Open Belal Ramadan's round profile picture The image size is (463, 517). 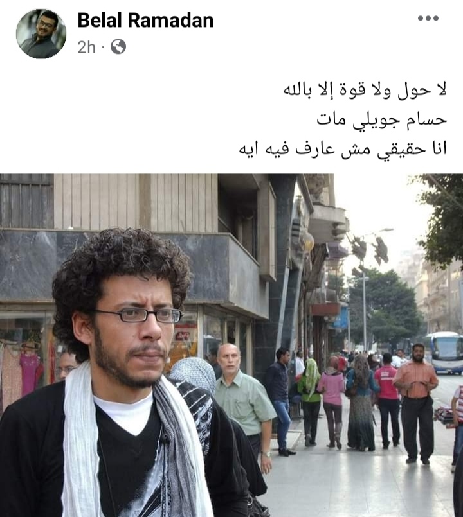(41, 33)
